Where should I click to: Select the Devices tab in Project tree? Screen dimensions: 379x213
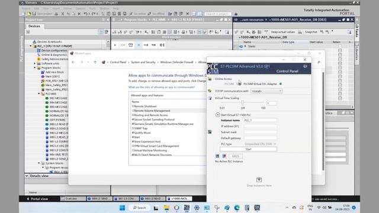click(x=34, y=26)
